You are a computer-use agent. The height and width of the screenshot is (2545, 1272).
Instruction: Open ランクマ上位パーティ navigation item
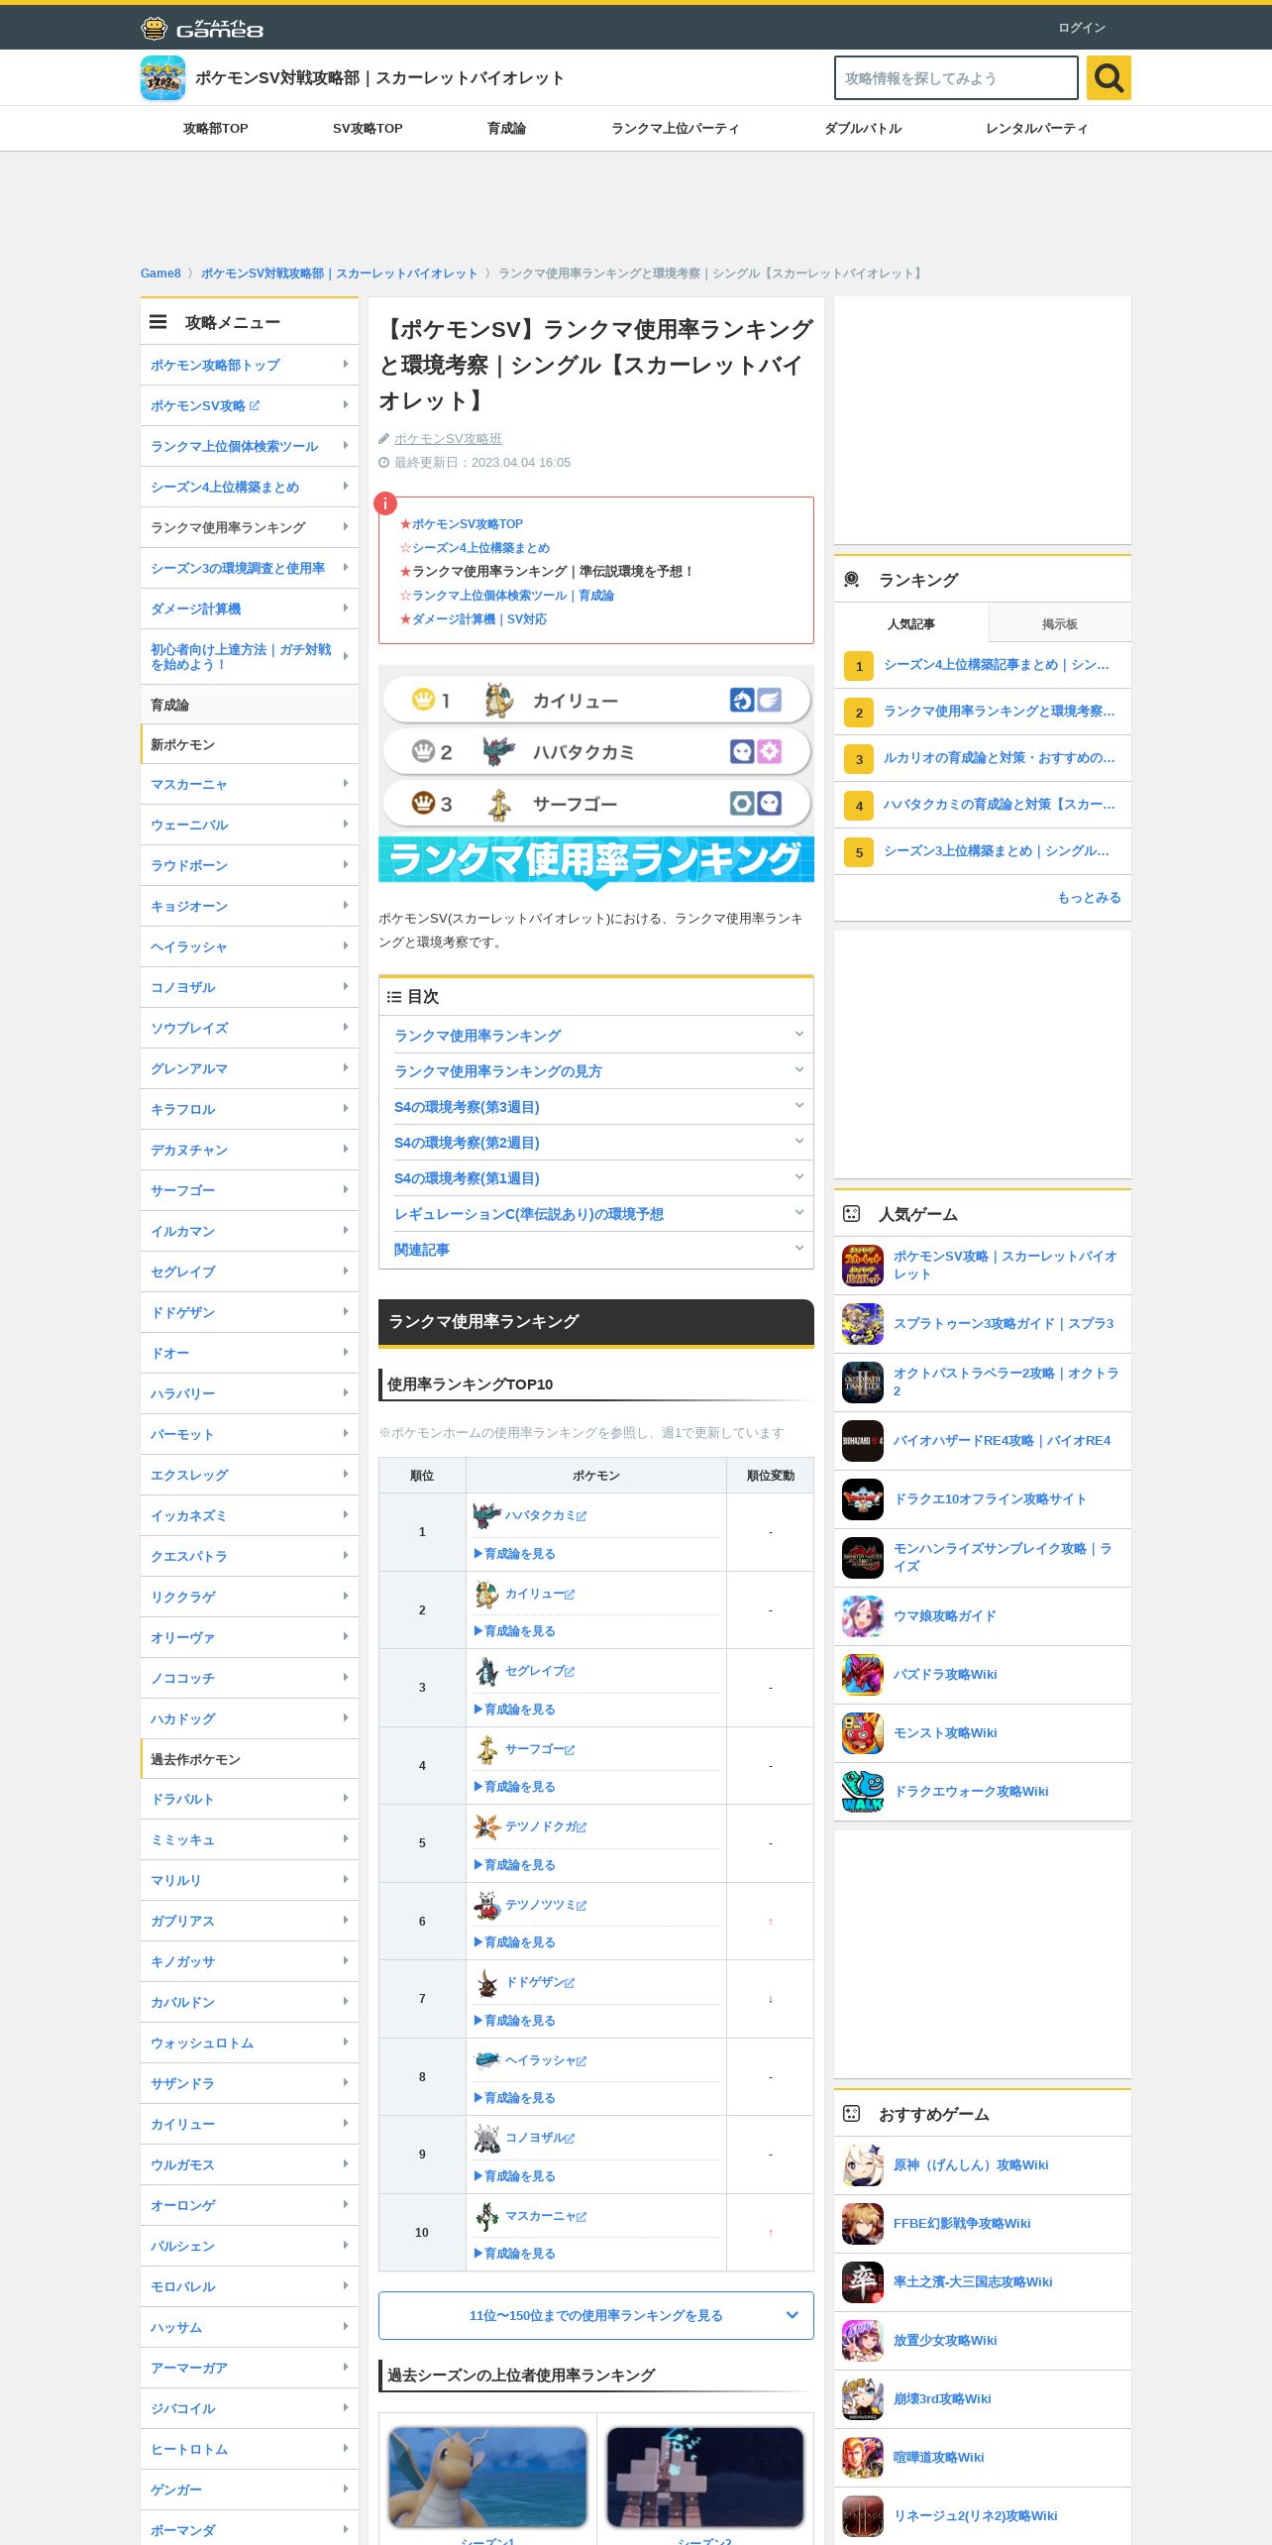coord(676,128)
